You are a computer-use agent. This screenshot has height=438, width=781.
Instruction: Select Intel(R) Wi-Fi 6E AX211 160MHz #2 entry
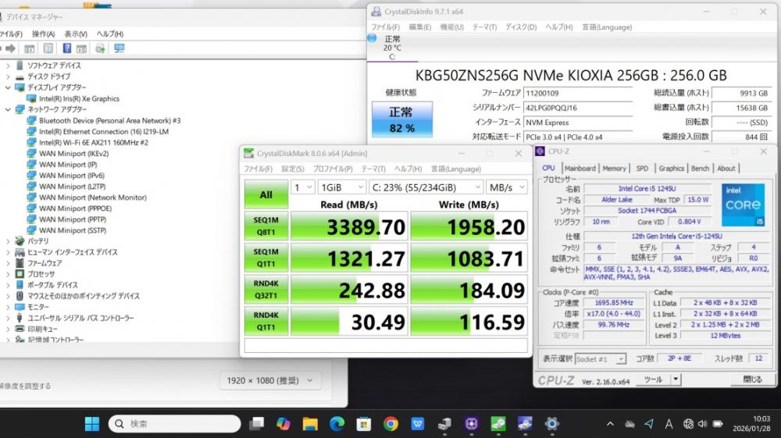(94, 142)
